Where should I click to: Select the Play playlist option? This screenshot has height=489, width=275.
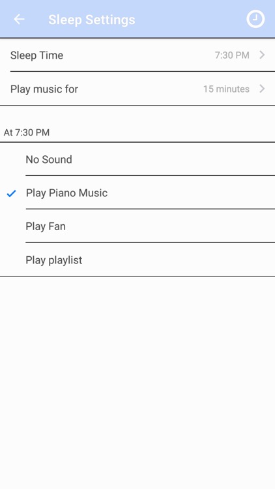[137, 259]
